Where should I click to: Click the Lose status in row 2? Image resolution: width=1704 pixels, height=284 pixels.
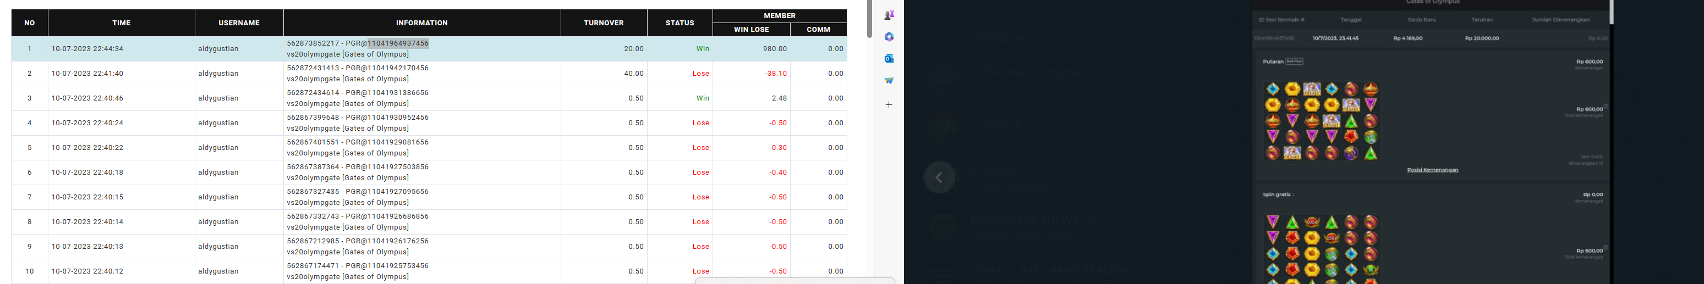pyautogui.click(x=701, y=73)
